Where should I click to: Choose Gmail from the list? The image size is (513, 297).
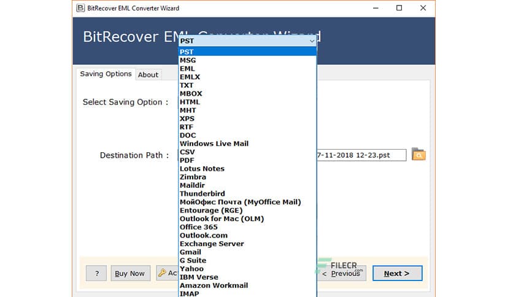[248, 252]
